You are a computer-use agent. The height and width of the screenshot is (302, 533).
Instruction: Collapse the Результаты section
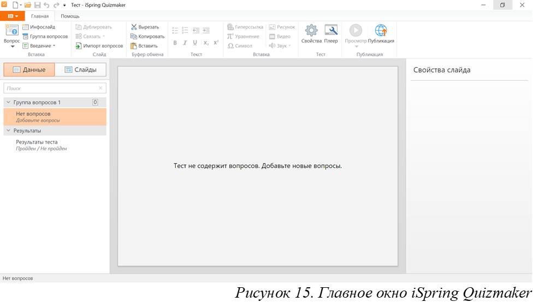click(8, 131)
